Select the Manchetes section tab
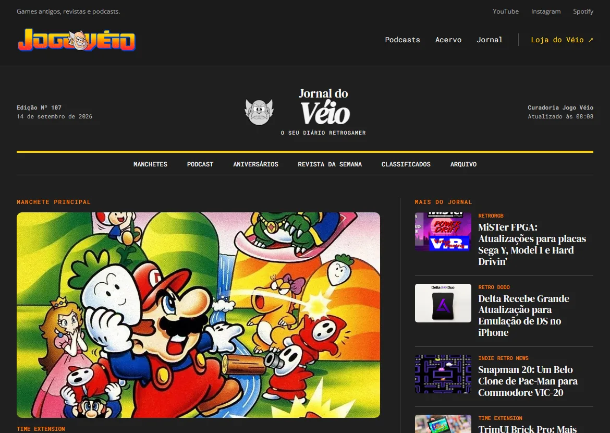This screenshot has width=610, height=433. (x=150, y=164)
